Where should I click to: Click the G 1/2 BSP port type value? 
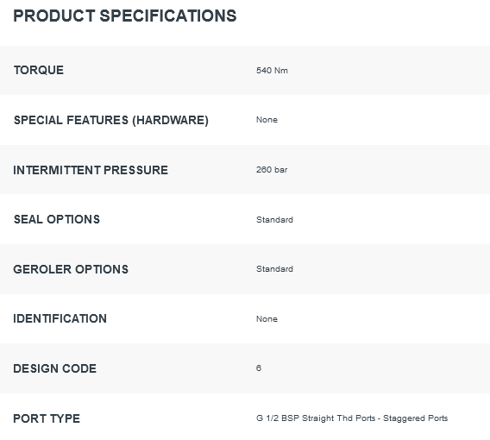click(x=352, y=418)
